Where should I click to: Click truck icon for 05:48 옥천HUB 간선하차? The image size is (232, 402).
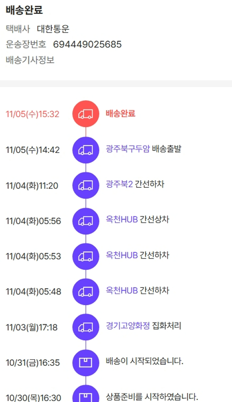[x=86, y=292]
